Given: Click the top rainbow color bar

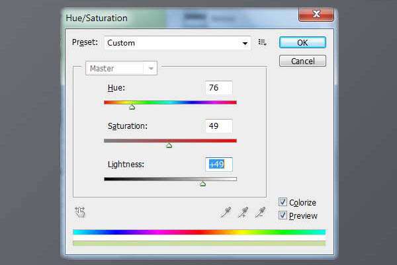Looking at the screenshot, I should click(198, 232).
